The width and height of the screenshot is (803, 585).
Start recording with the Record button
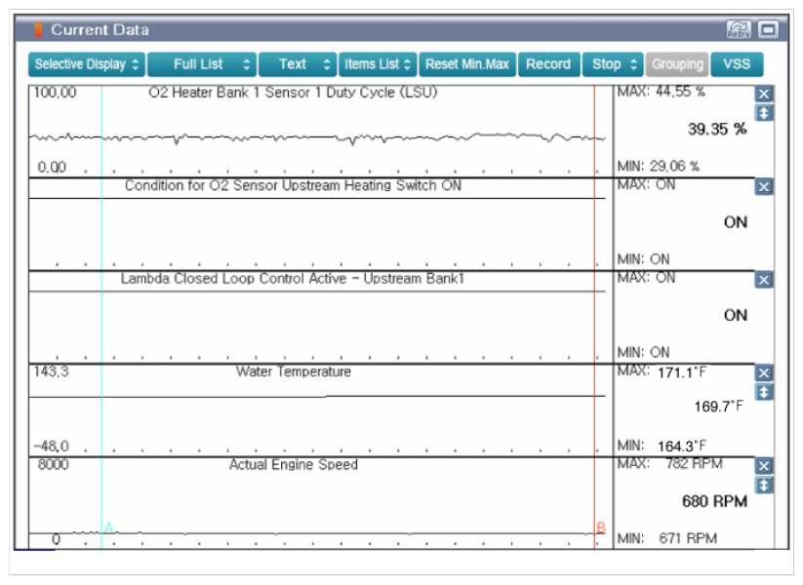coord(547,64)
